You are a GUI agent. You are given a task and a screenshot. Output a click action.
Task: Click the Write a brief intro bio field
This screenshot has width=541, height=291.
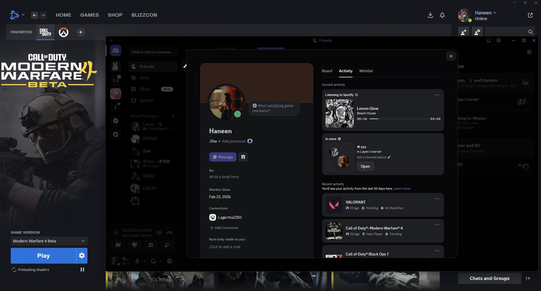pos(224,177)
